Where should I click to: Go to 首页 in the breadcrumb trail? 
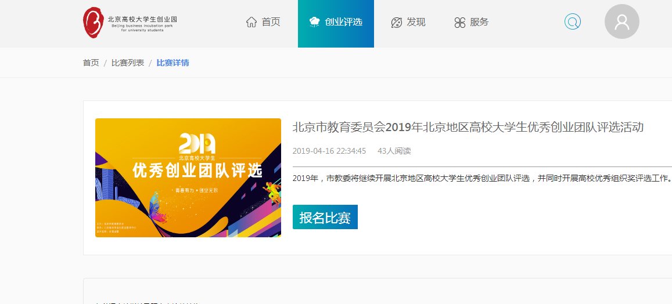[x=91, y=63]
